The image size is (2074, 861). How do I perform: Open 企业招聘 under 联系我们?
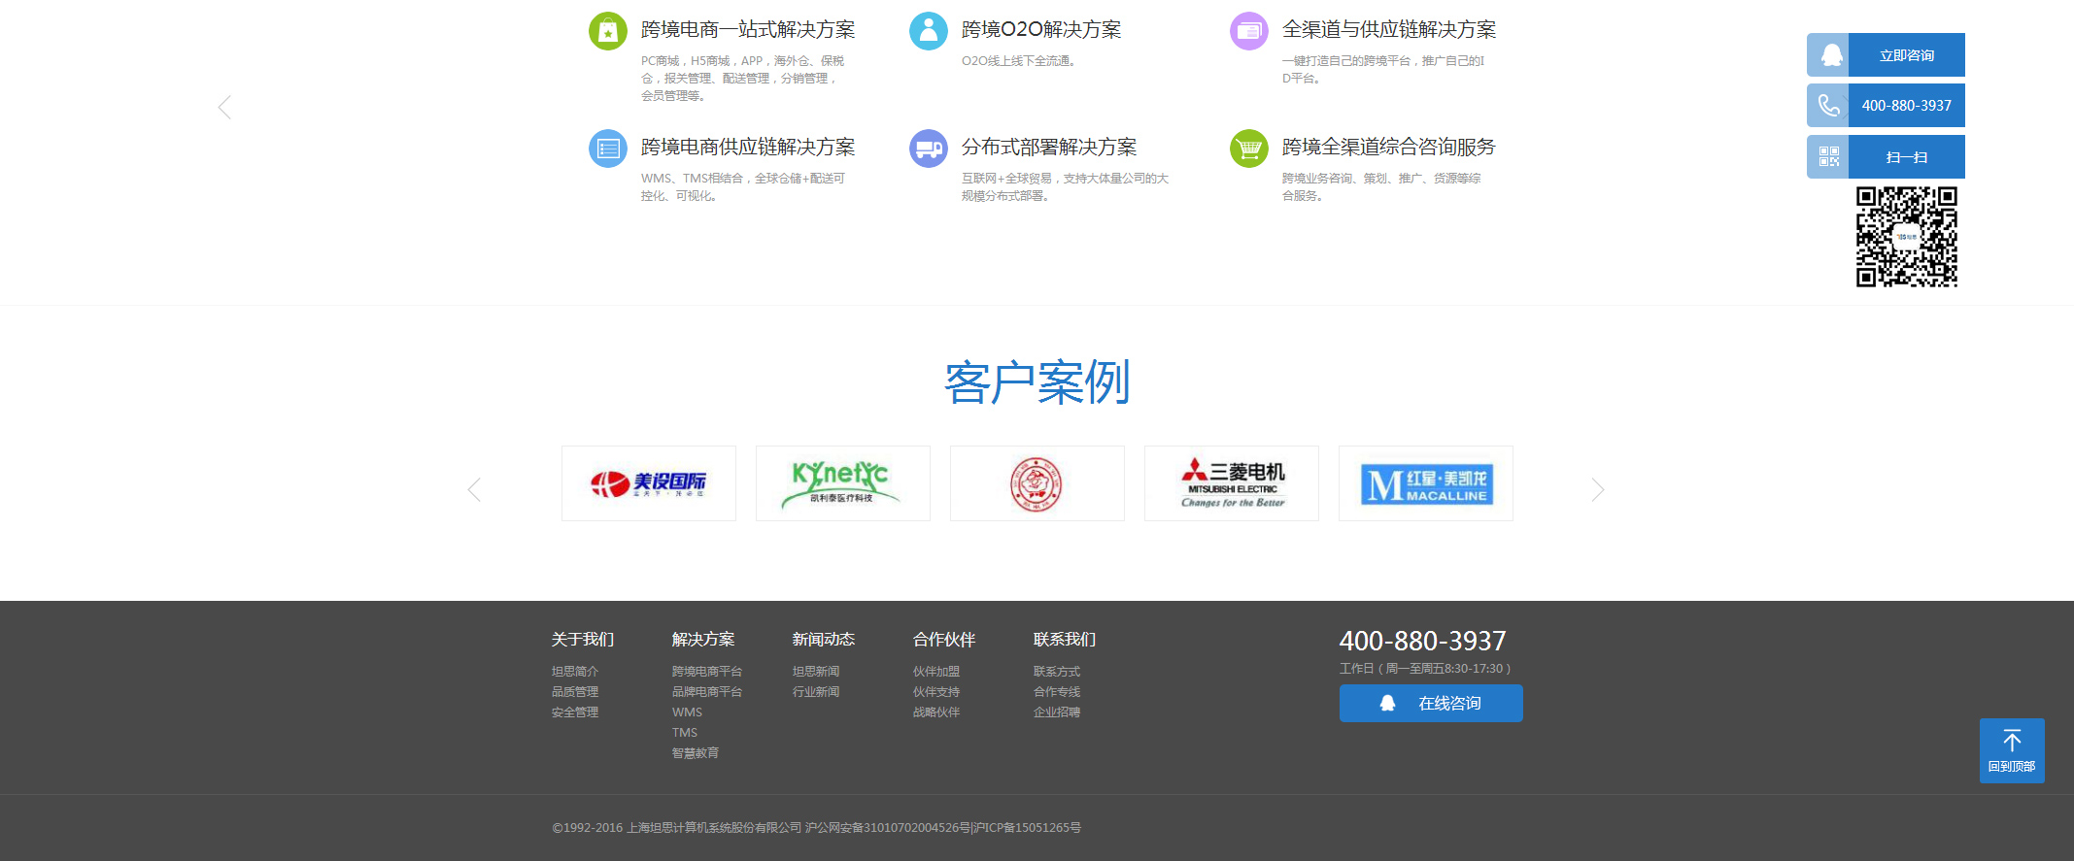click(x=1056, y=712)
